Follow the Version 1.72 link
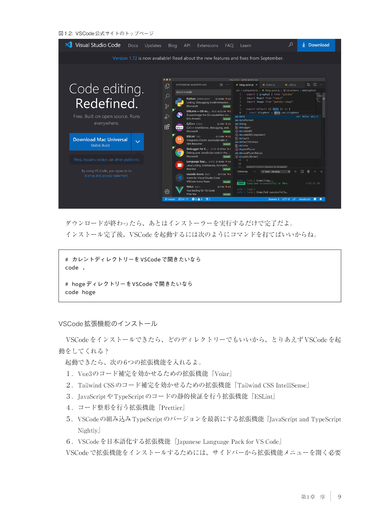This screenshot has height=528, width=374. [125, 58]
